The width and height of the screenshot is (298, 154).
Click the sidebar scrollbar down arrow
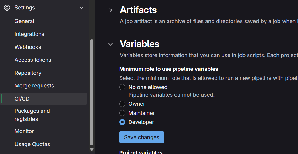tap(92, 149)
